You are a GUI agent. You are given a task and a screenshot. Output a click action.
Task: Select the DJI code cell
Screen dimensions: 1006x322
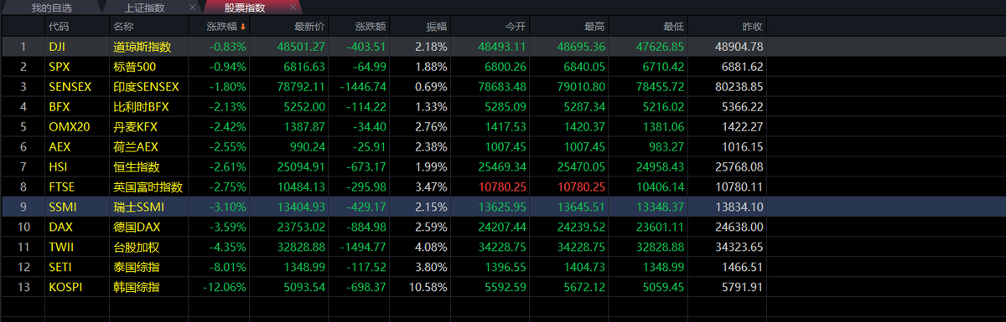pos(57,47)
